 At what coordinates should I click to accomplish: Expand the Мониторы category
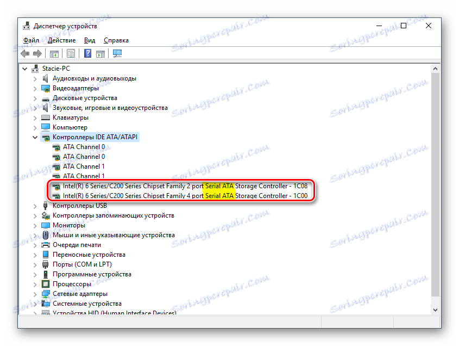35,226
